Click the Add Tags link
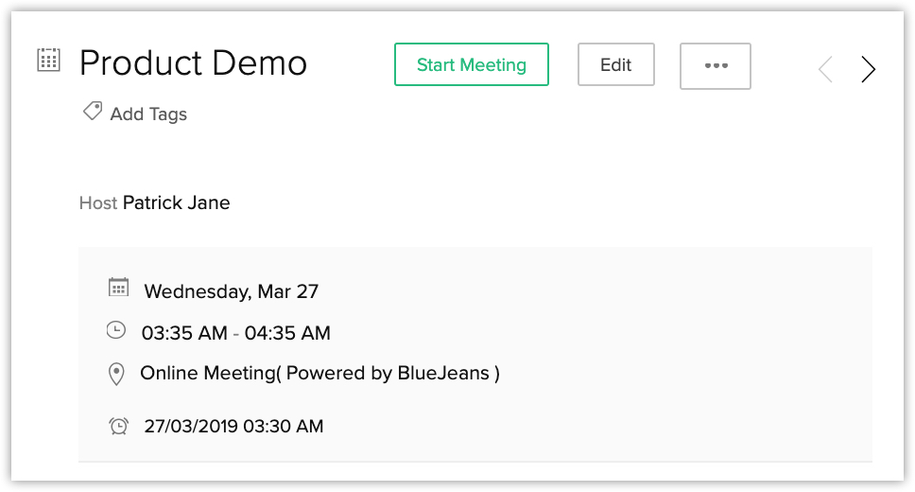Screen dimensions: 915x492 (x=148, y=114)
